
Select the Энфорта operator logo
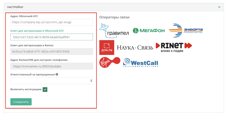tap(186, 31)
